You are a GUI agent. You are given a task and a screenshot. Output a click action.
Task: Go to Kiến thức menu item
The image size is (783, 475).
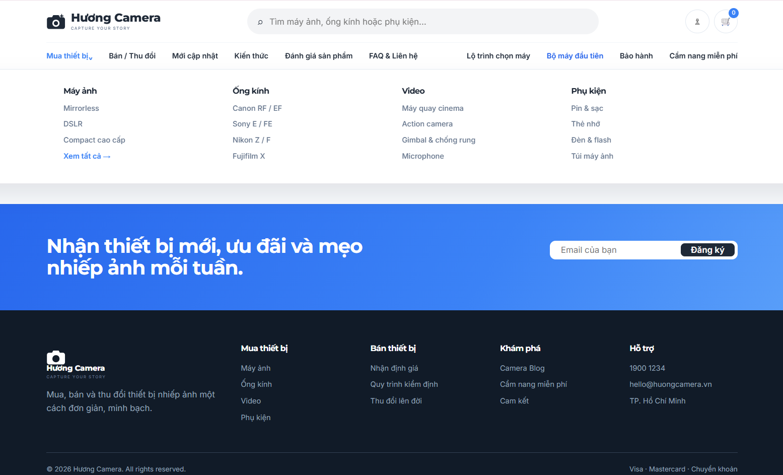pos(251,56)
